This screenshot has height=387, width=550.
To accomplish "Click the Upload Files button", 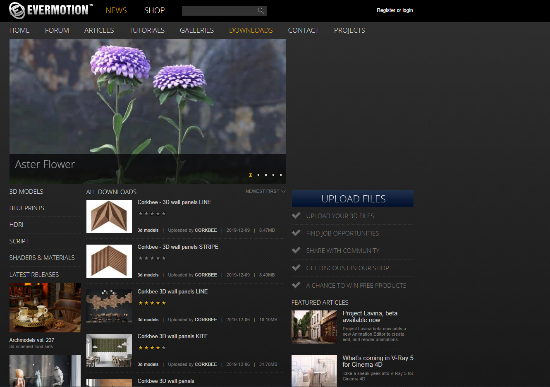I will click(353, 199).
